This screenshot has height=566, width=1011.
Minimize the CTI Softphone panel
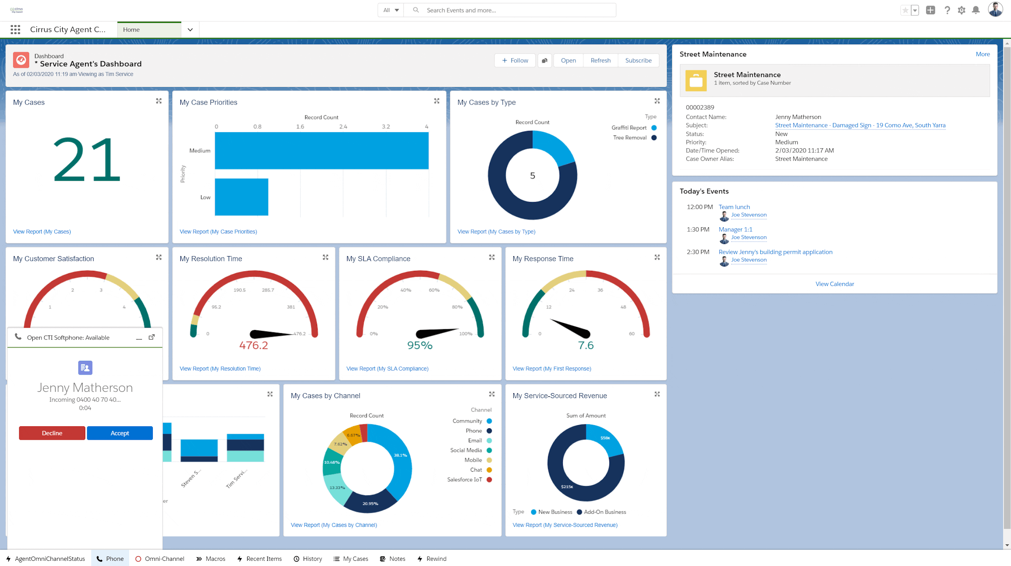tap(139, 338)
